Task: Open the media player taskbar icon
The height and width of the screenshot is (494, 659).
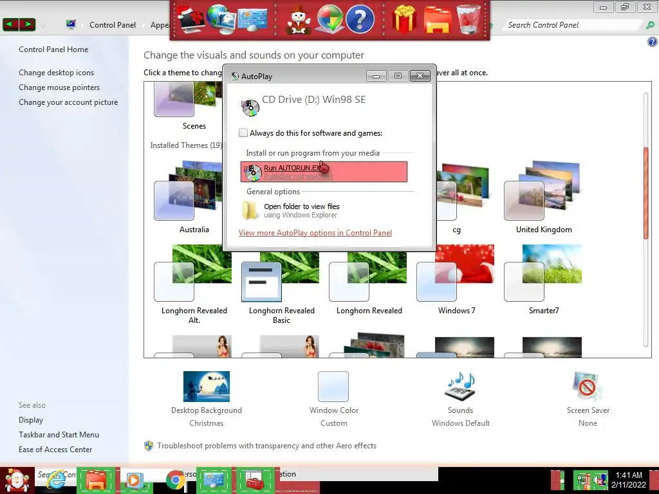Action: pos(134,480)
